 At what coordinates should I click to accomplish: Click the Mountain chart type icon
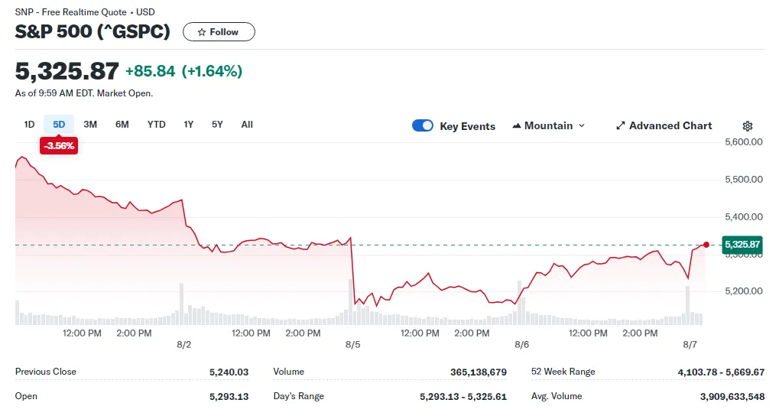517,125
